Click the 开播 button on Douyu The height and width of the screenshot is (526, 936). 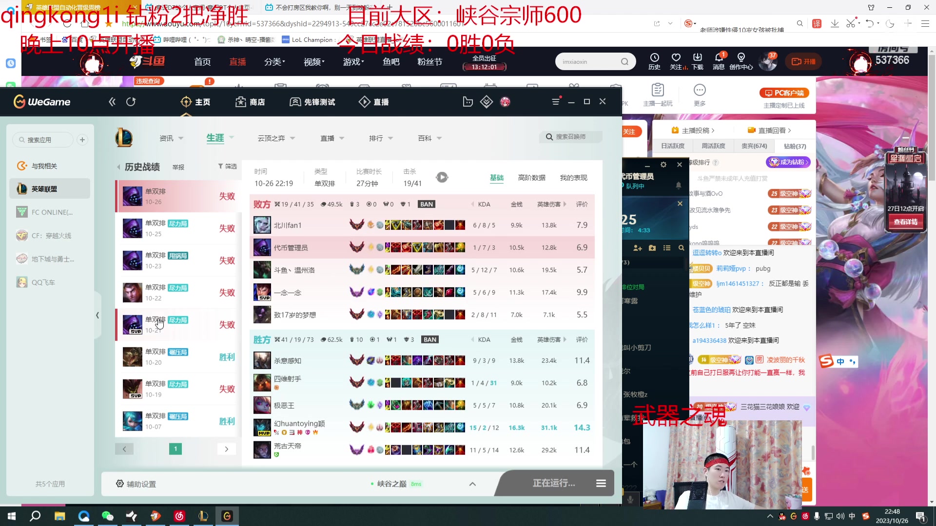(x=803, y=61)
